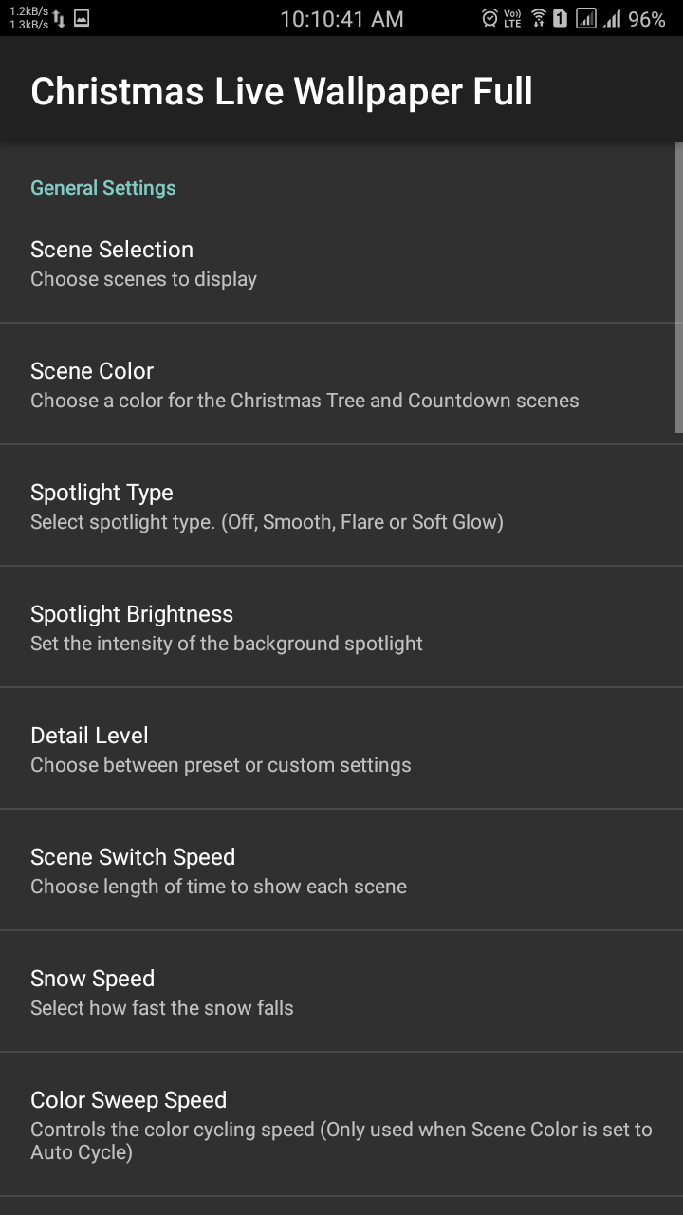Select the Snow Speed setting
The width and height of the screenshot is (683, 1215).
[341, 992]
